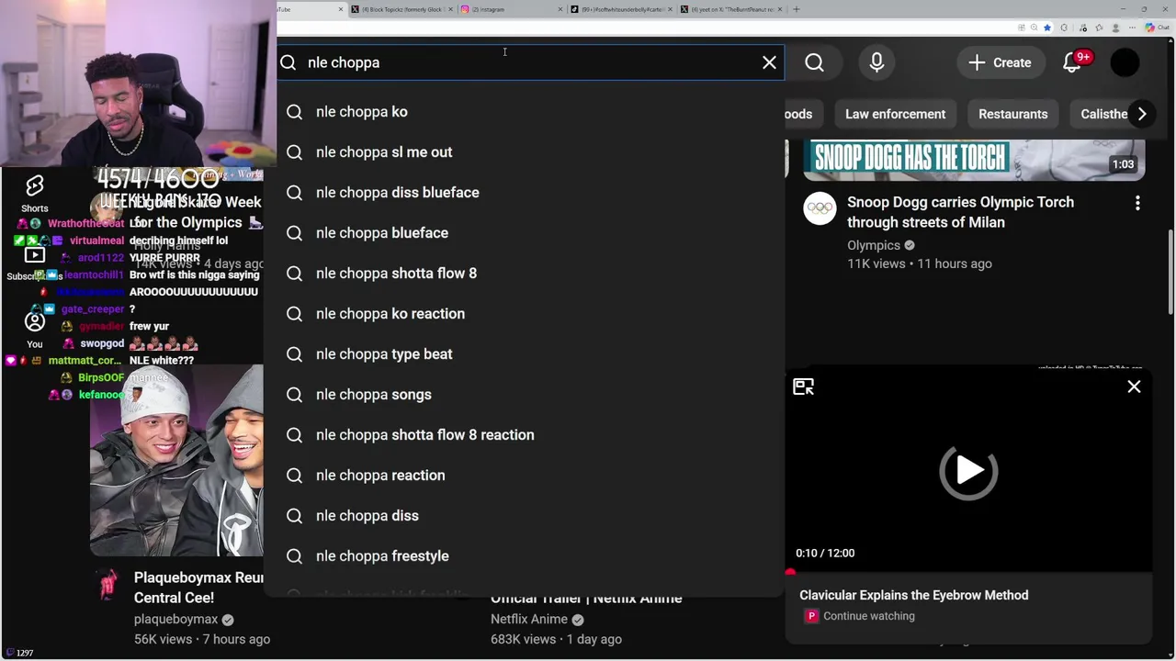This screenshot has width=1176, height=661.
Task: Pick suggestion nle choppa songs
Action: click(524, 395)
